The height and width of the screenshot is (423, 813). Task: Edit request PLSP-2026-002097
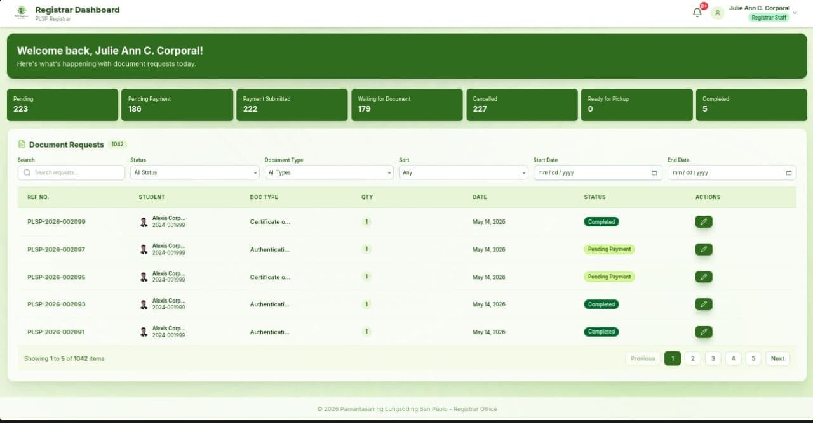[x=704, y=249]
